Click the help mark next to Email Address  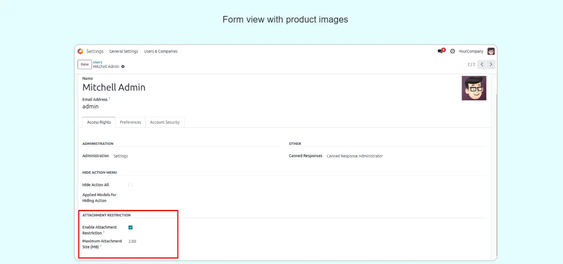[x=109, y=99]
